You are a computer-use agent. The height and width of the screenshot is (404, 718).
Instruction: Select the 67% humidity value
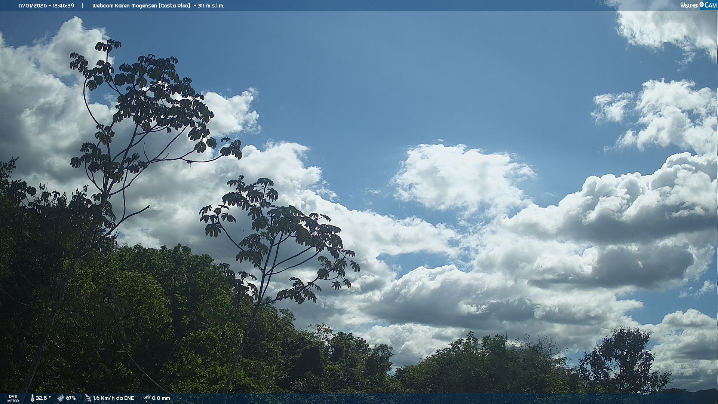click(x=71, y=398)
